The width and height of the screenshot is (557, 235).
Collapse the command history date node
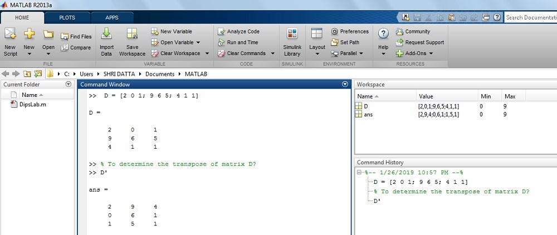point(360,173)
